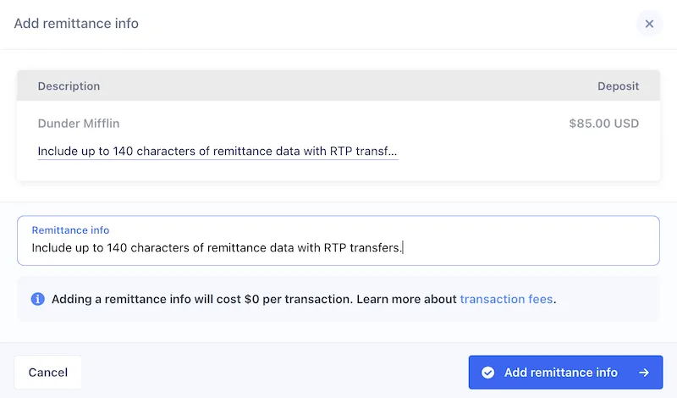Click the notice text about $0 cost
This screenshot has width=677, height=398.
tap(201, 299)
